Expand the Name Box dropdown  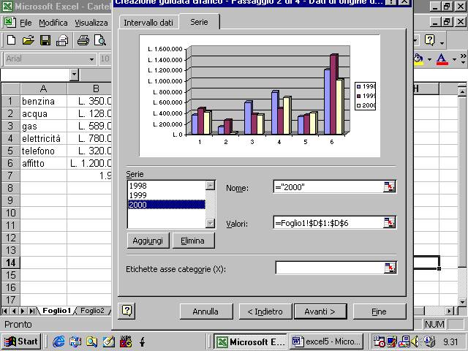[74, 75]
